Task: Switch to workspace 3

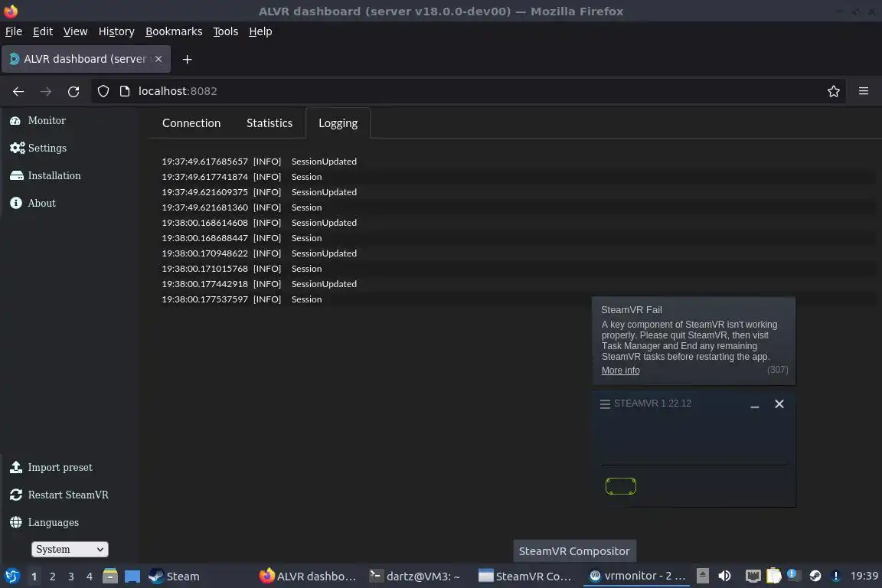Action: (71, 577)
